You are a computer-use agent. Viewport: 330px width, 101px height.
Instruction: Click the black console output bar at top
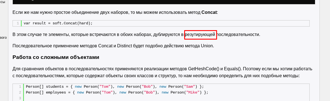click(x=164, y=2)
